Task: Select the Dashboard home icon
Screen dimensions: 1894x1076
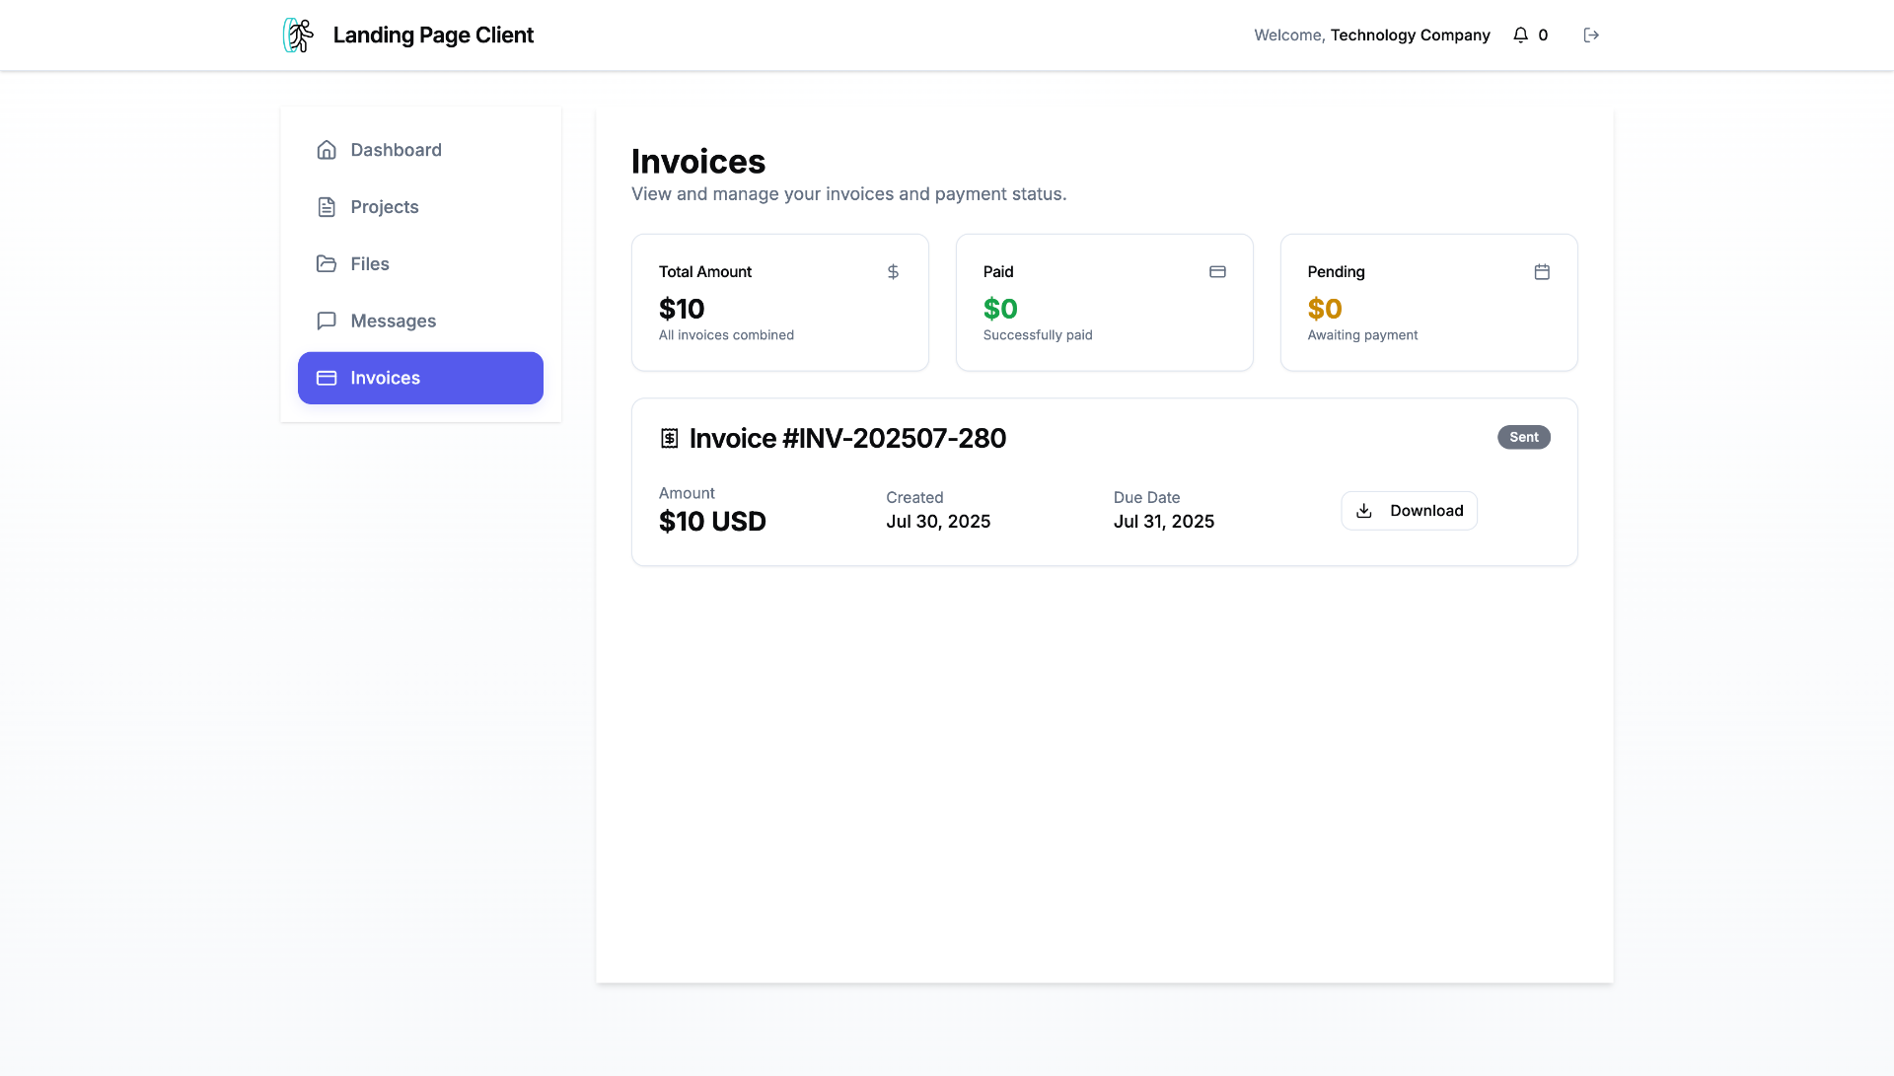Action: 327,149
